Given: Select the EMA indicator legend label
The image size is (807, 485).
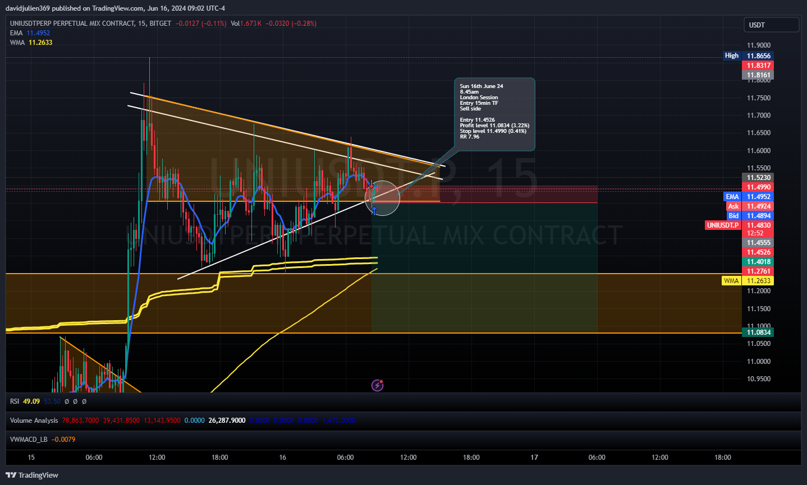Looking at the screenshot, I should tap(16, 33).
